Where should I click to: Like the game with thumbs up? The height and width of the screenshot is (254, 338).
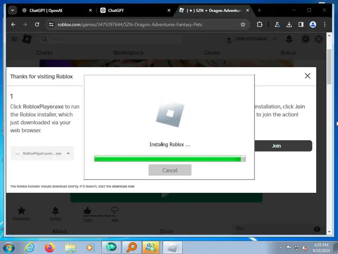(87, 210)
